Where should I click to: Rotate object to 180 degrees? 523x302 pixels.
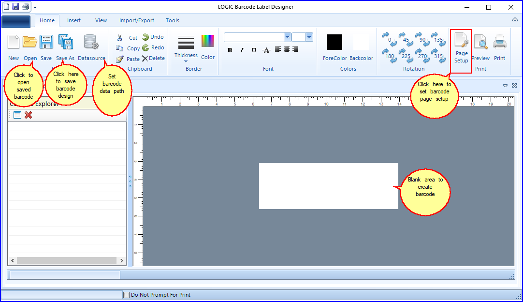coord(390,56)
